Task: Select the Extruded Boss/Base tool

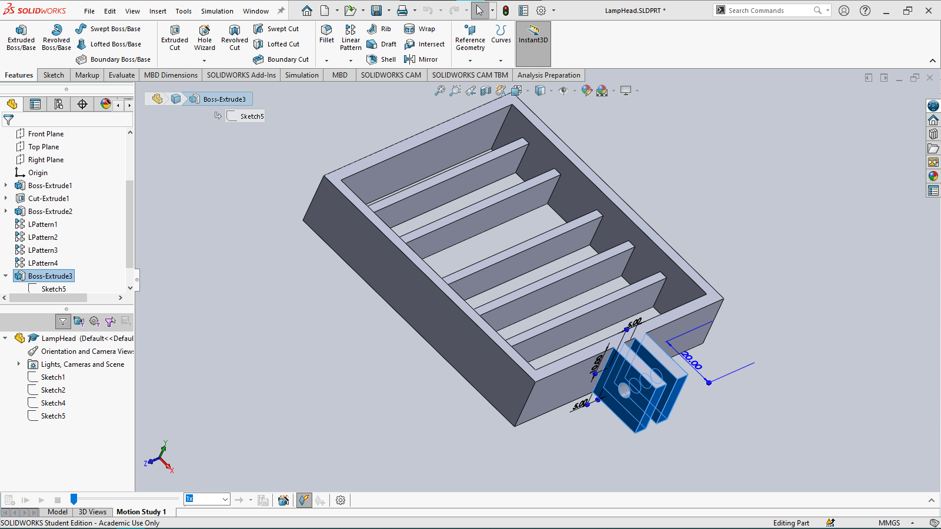Action: click(x=21, y=38)
